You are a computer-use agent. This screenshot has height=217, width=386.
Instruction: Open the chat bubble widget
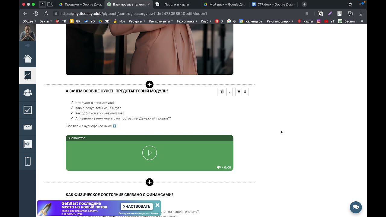[356, 207]
